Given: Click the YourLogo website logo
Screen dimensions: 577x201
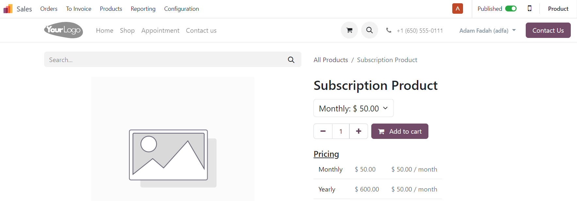Looking at the screenshot, I should pos(63,30).
